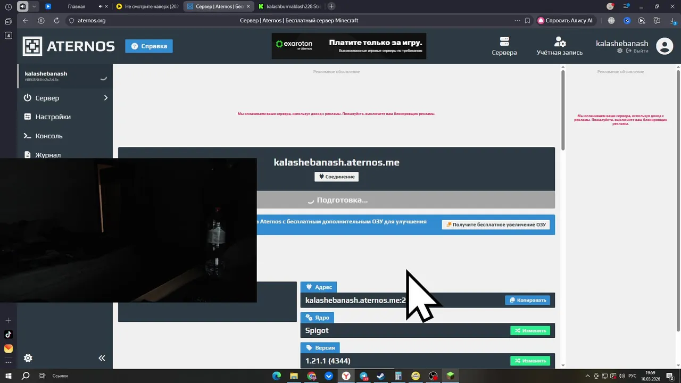Click Изменить next to version 1.21.1
The width and height of the screenshot is (681, 383).
tap(530, 361)
